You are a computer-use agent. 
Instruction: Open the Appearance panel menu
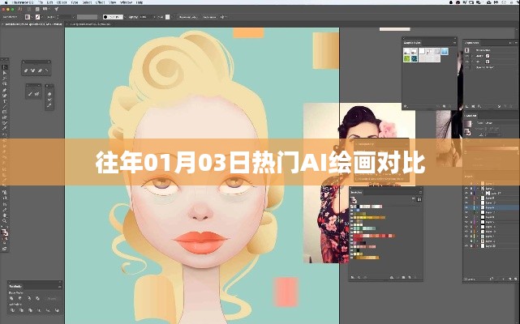(517, 43)
